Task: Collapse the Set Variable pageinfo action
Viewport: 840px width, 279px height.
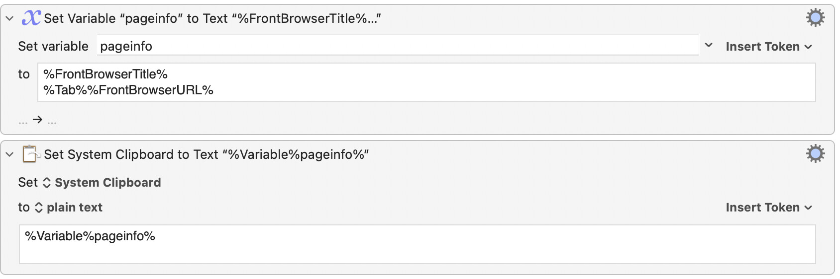Action: point(9,19)
